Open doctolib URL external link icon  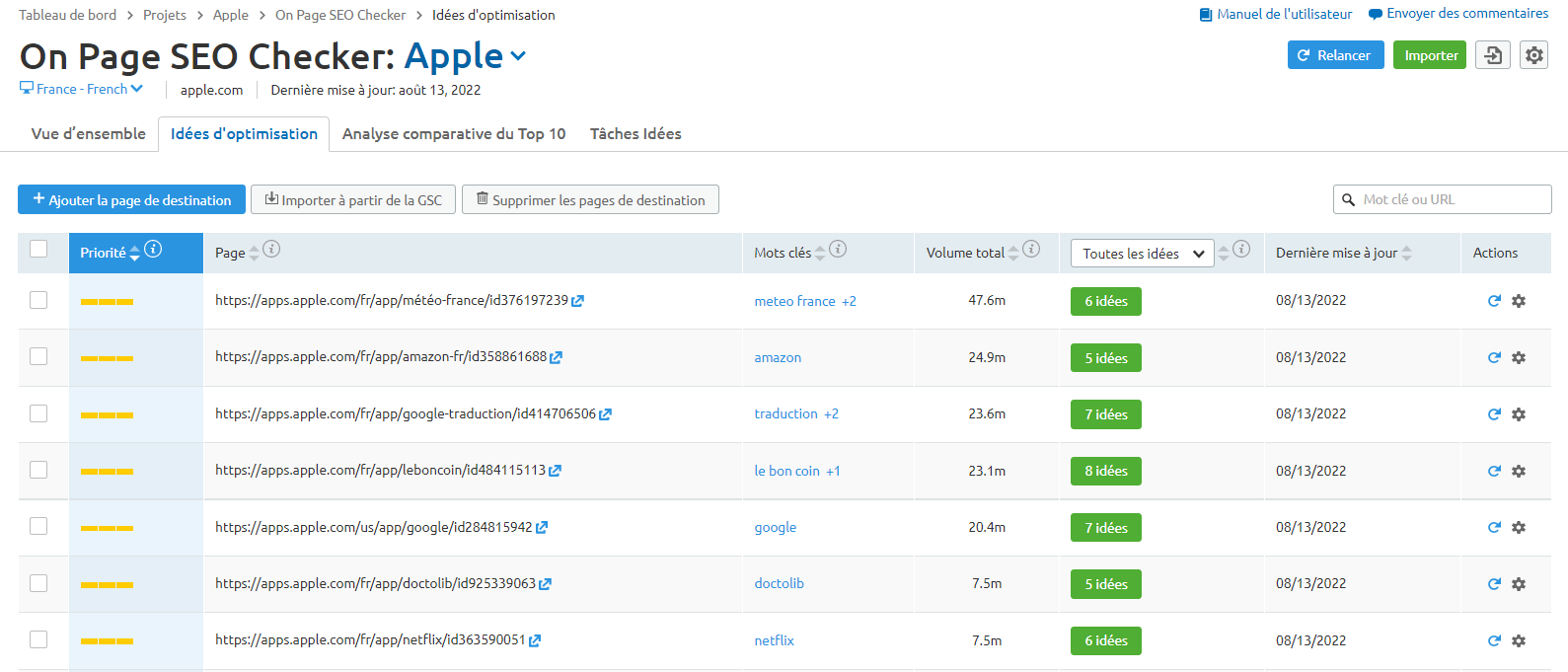pyautogui.click(x=546, y=584)
